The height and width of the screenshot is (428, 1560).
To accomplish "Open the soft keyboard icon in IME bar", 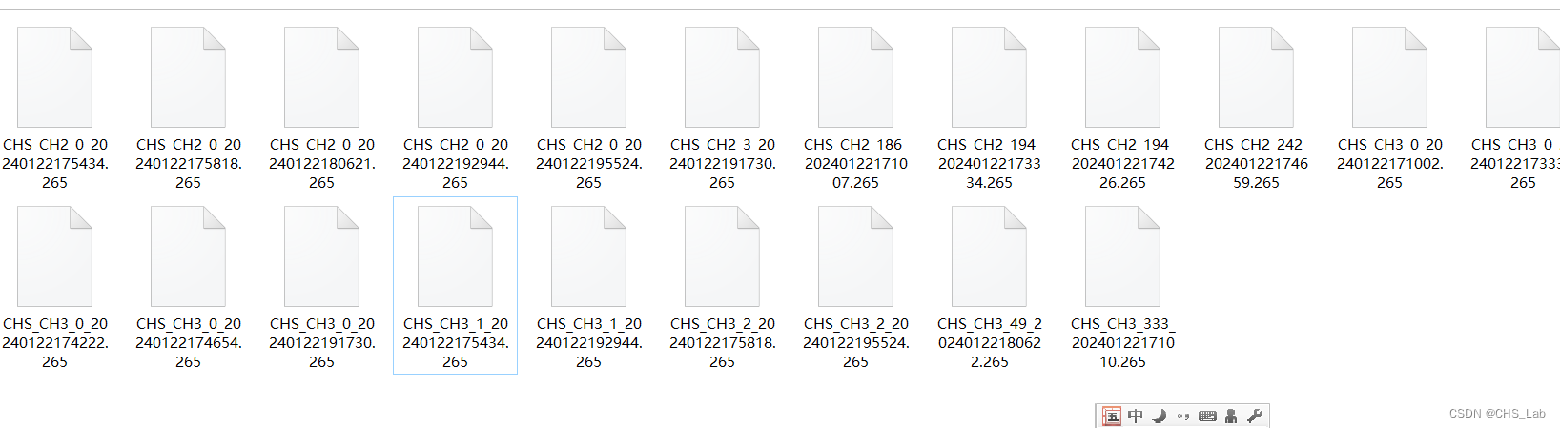I will pyautogui.click(x=1207, y=417).
